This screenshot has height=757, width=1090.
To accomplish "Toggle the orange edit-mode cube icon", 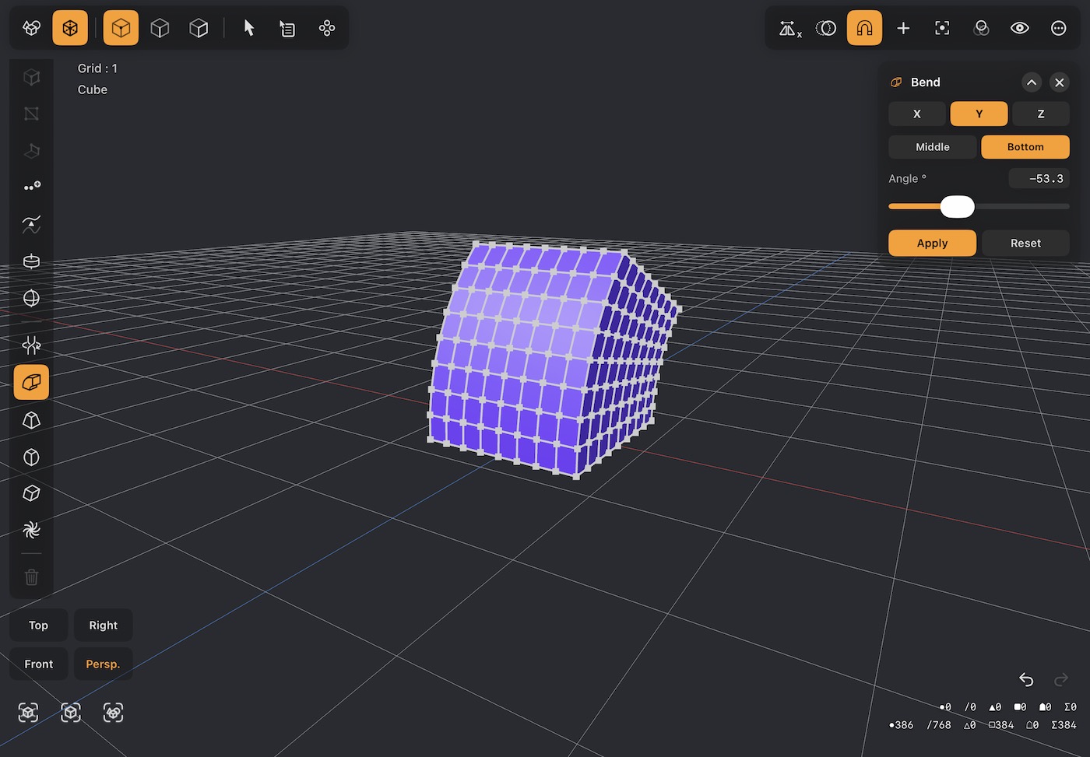I will click(70, 28).
